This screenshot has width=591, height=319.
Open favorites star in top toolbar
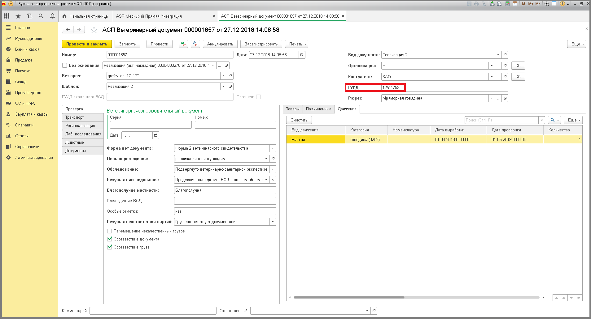point(18,16)
